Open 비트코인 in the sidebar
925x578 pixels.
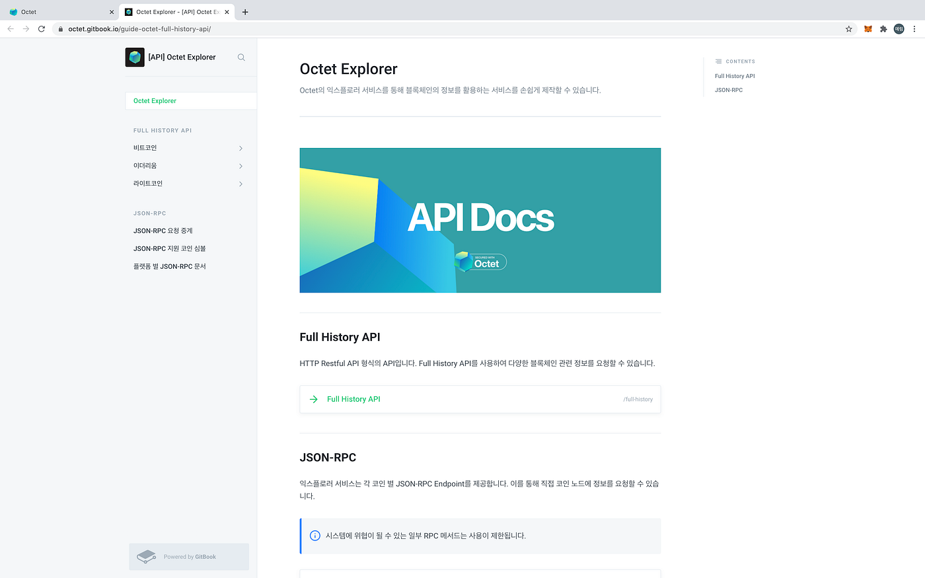click(x=145, y=148)
